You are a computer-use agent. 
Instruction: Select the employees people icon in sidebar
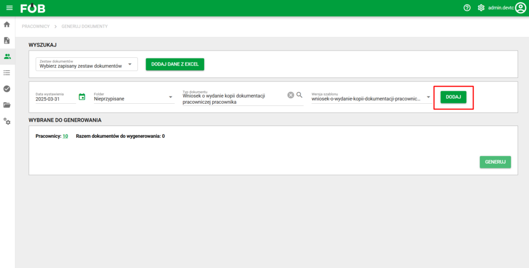coord(7,56)
